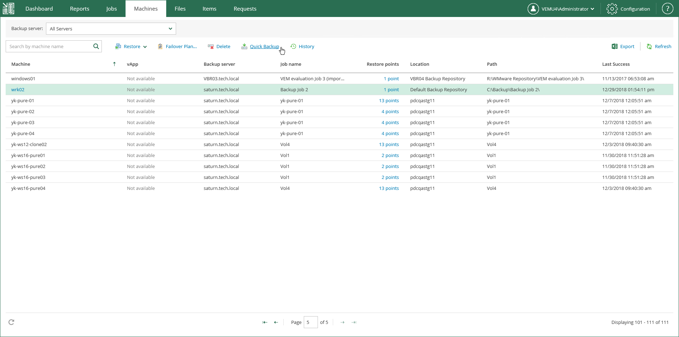The width and height of the screenshot is (679, 337).
Task: Sort by vApp column header
Action: coord(133,64)
